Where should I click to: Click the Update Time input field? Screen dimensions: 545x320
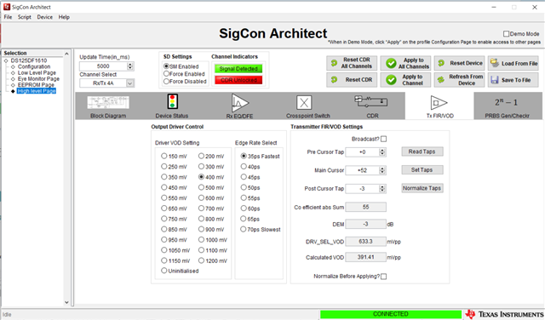click(x=103, y=66)
